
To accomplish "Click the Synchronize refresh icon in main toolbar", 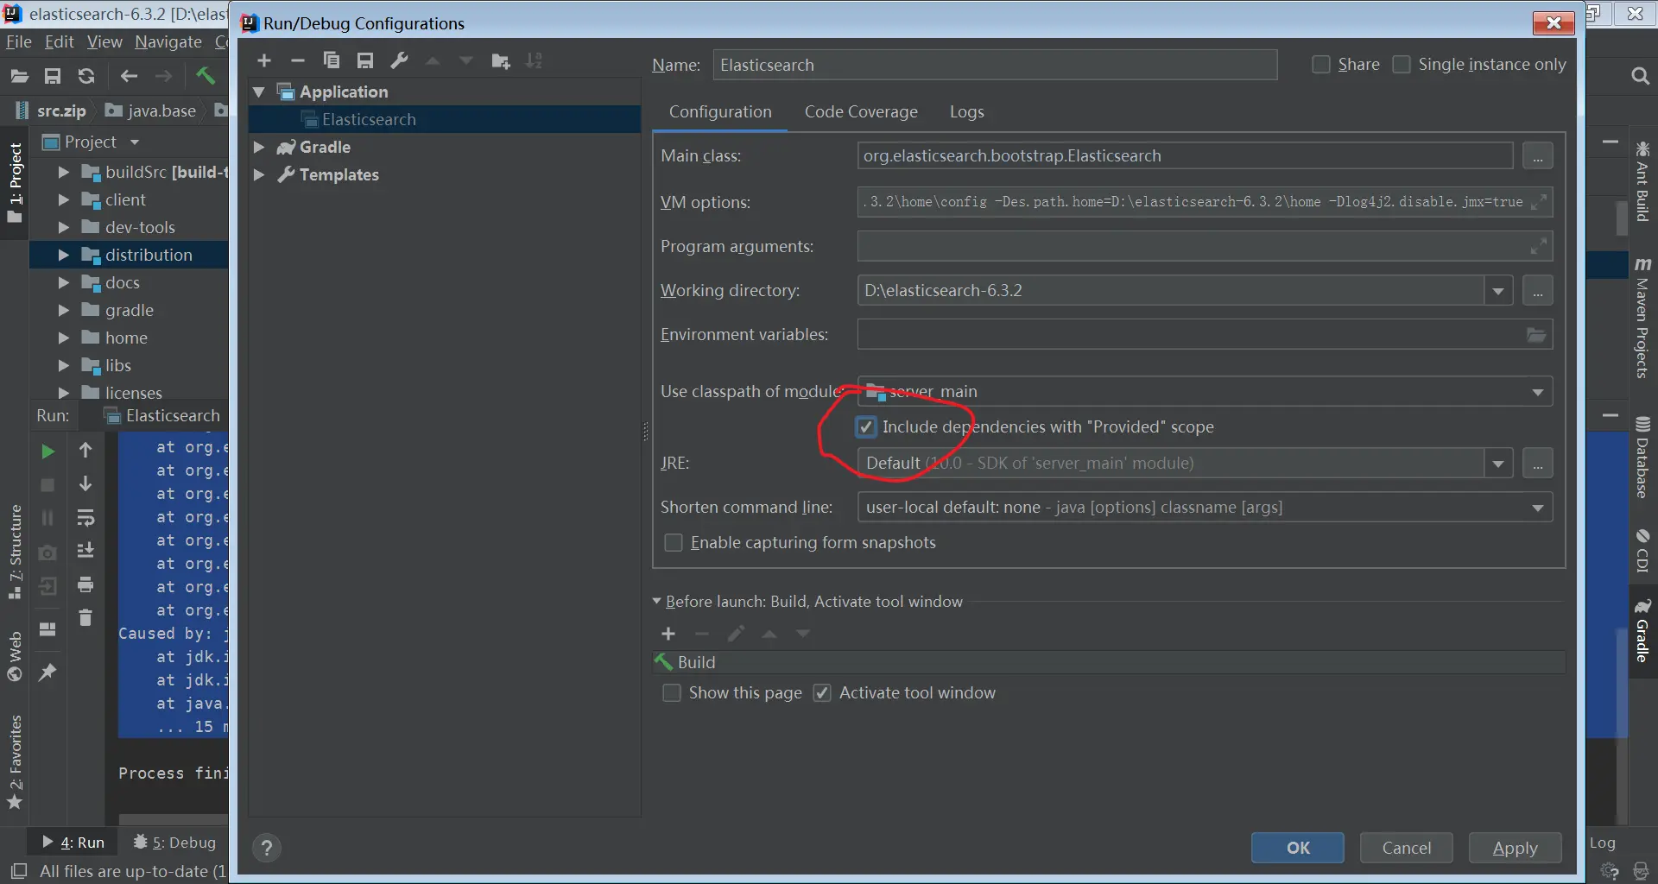I will coord(86,76).
